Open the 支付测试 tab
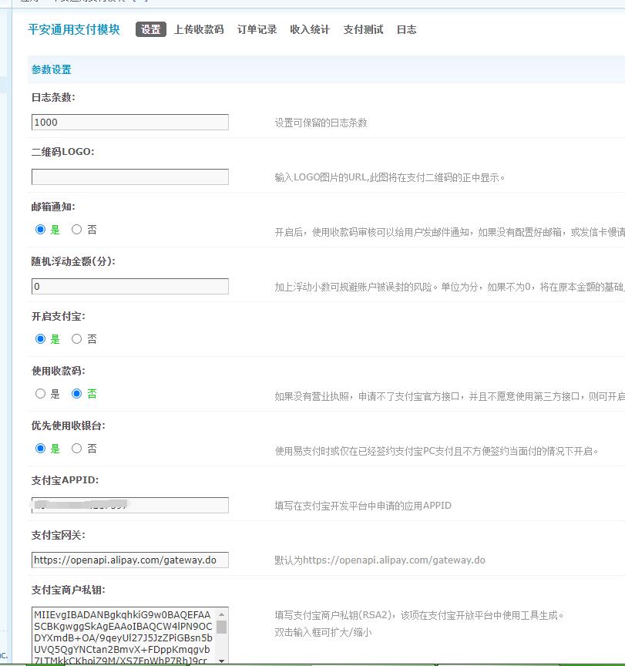 pos(363,29)
